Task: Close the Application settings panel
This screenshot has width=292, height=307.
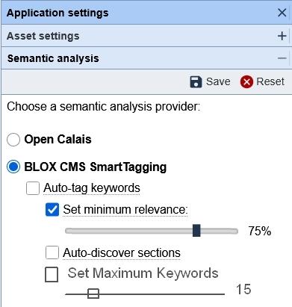Action: [x=282, y=13]
